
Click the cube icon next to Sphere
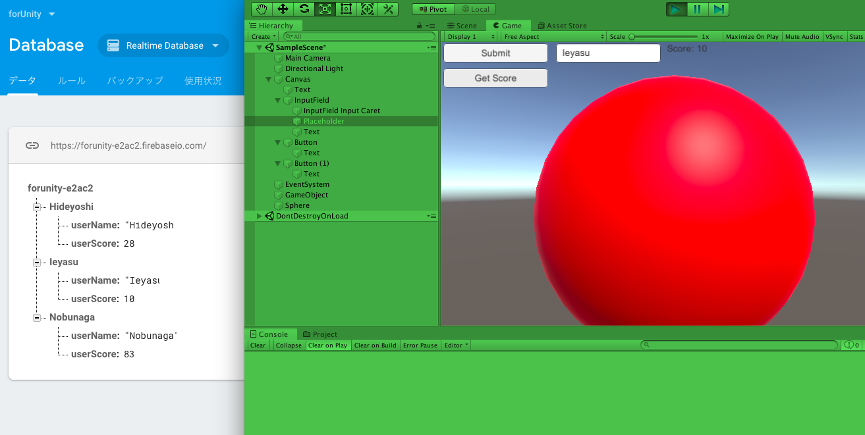(x=279, y=205)
